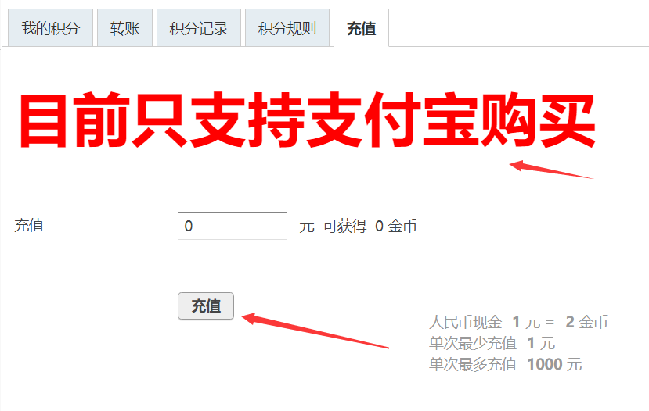
Task: Click the 元 unit text after input
Action: tap(307, 226)
